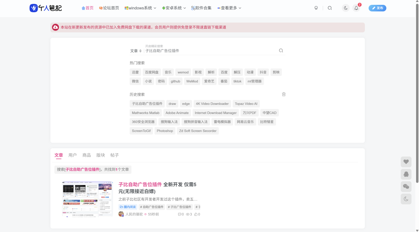Viewport: 419px width, 232px height.
Task: Open the article result thumbnail
Action: click(x=87, y=198)
